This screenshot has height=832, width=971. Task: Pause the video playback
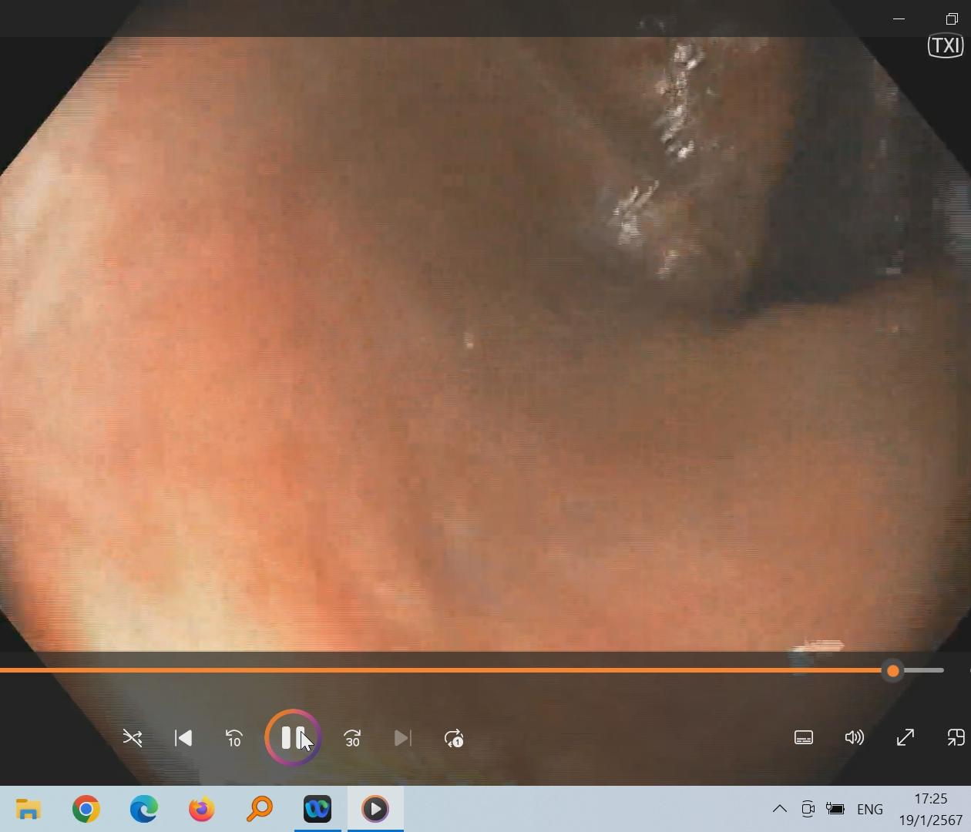click(x=292, y=737)
